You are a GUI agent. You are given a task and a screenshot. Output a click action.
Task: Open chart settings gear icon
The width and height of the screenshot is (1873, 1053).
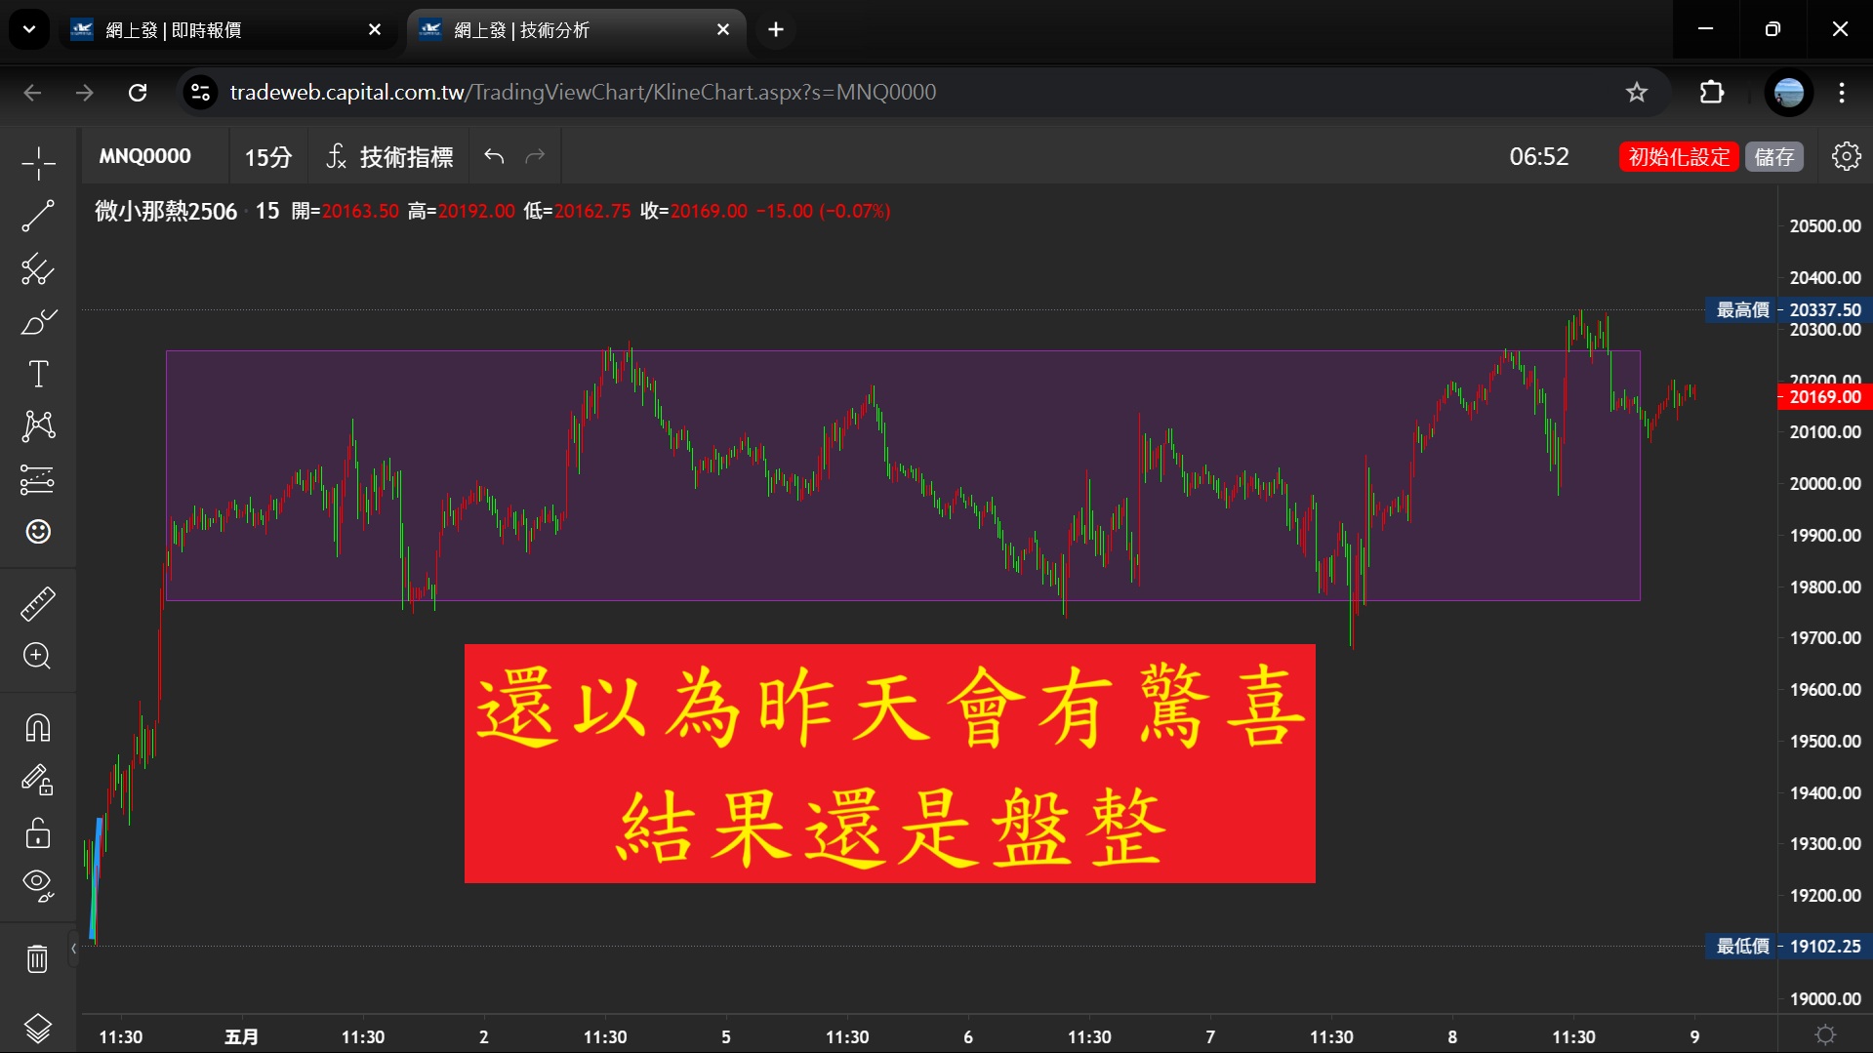pos(1846,156)
